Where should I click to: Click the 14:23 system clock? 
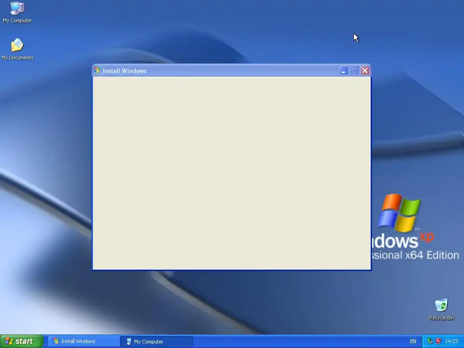[x=452, y=341]
